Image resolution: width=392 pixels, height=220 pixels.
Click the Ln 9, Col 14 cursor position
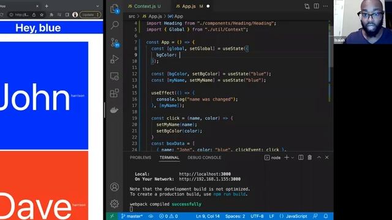coord(208,216)
